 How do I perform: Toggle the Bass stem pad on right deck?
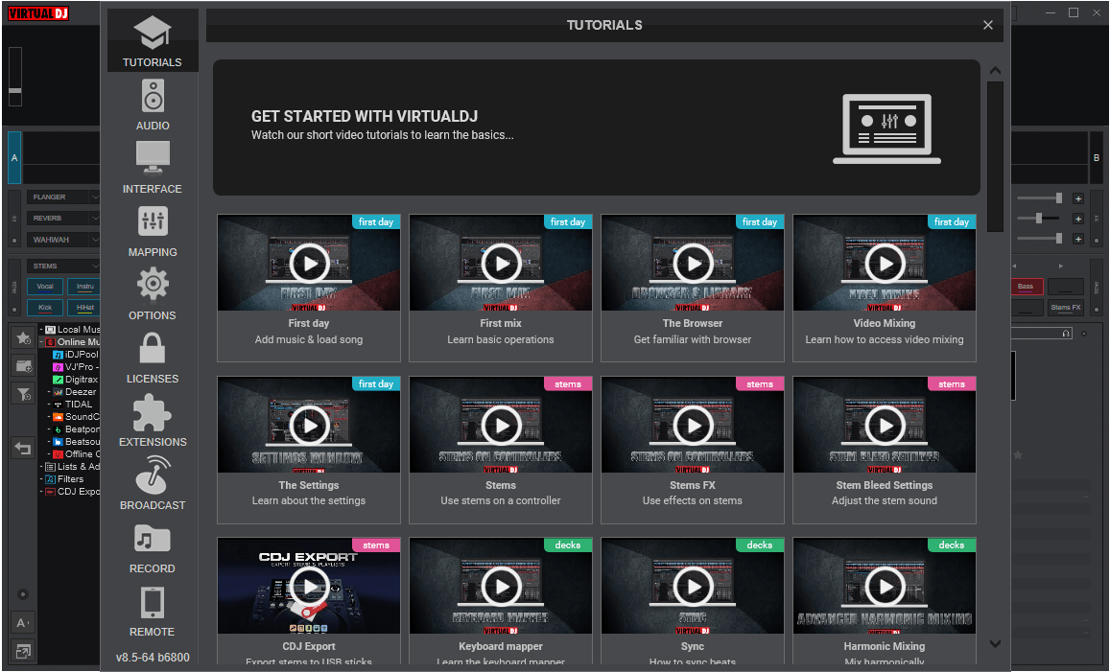pos(1027,287)
